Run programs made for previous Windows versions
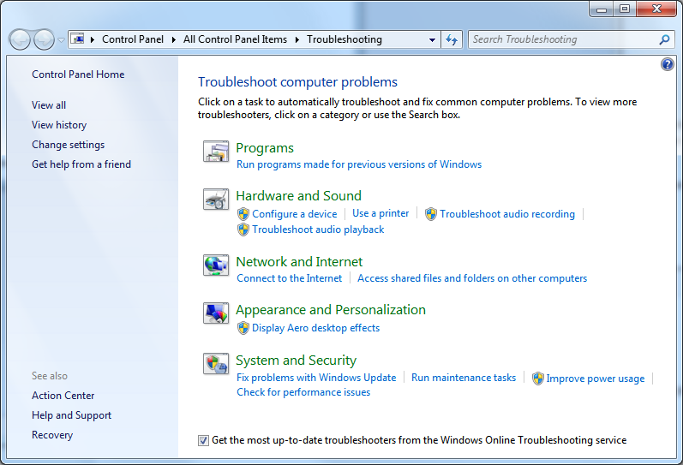This screenshot has width=683, height=465. 359,164
